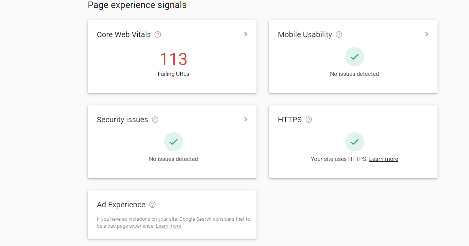Click the help icon beside Core Web Vitals

click(158, 34)
